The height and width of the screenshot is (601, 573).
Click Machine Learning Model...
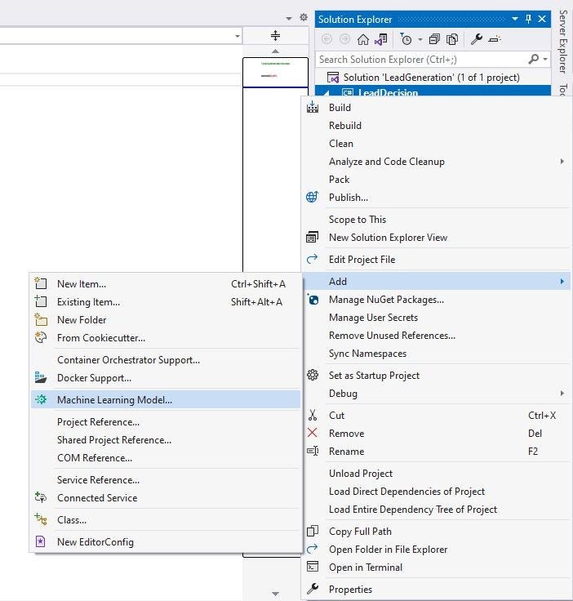coord(166,400)
